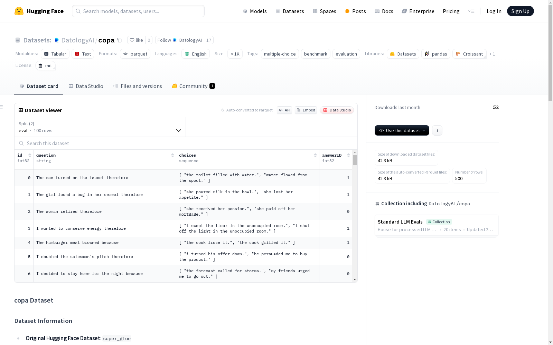
Task: Open Docs in the top navigation
Action: pyautogui.click(x=384, y=11)
